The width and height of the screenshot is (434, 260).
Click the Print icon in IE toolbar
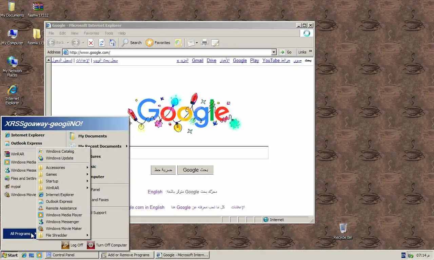pyautogui.click(x=204, y=43)
